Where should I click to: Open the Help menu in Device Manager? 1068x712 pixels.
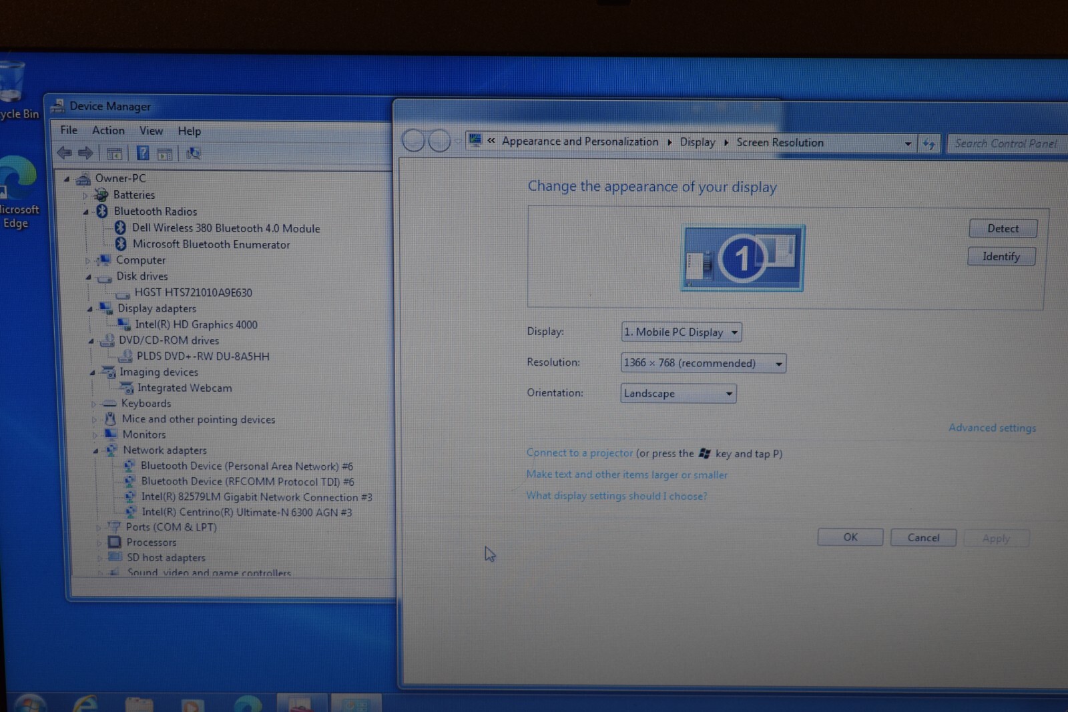pos(189,131)
